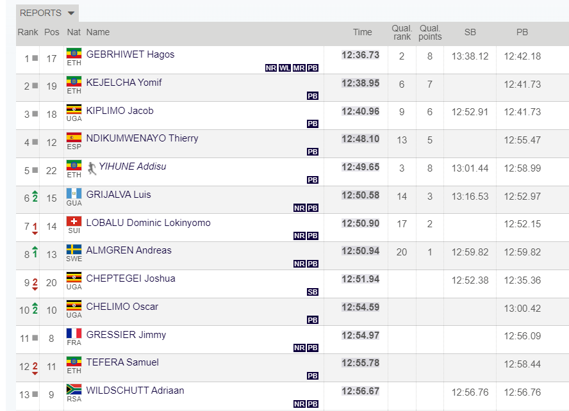Viewport: 569px width, 411px height.
Task: Click the runner icon next to YIHUNE Addisu
Action: (92, 168)
